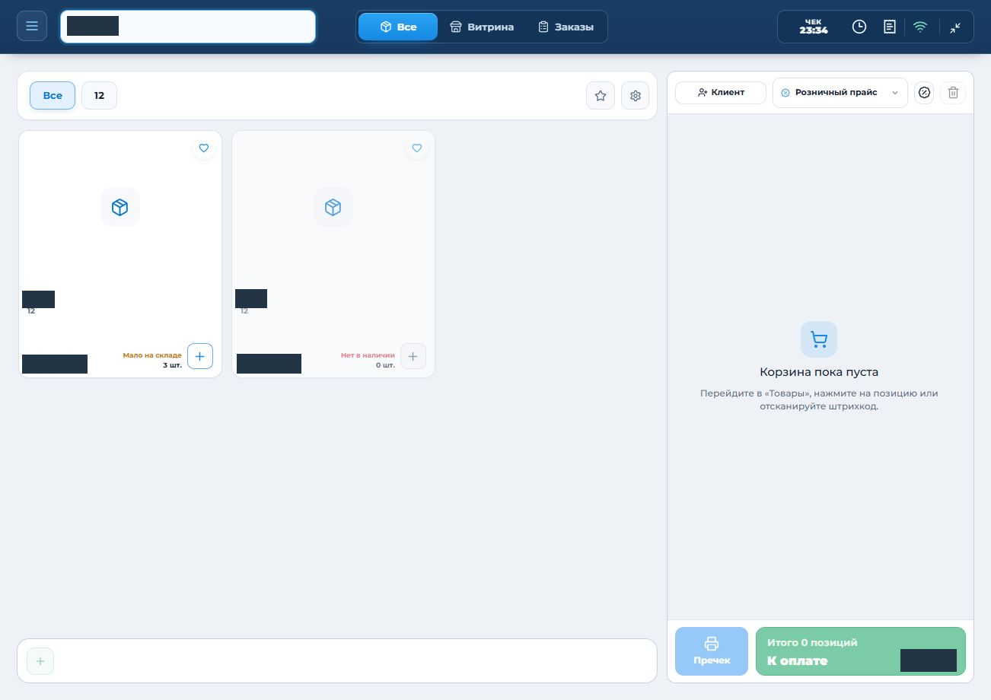Open the receipts list icon
This screenshot has height=700, width=991.
click(889, 27)
